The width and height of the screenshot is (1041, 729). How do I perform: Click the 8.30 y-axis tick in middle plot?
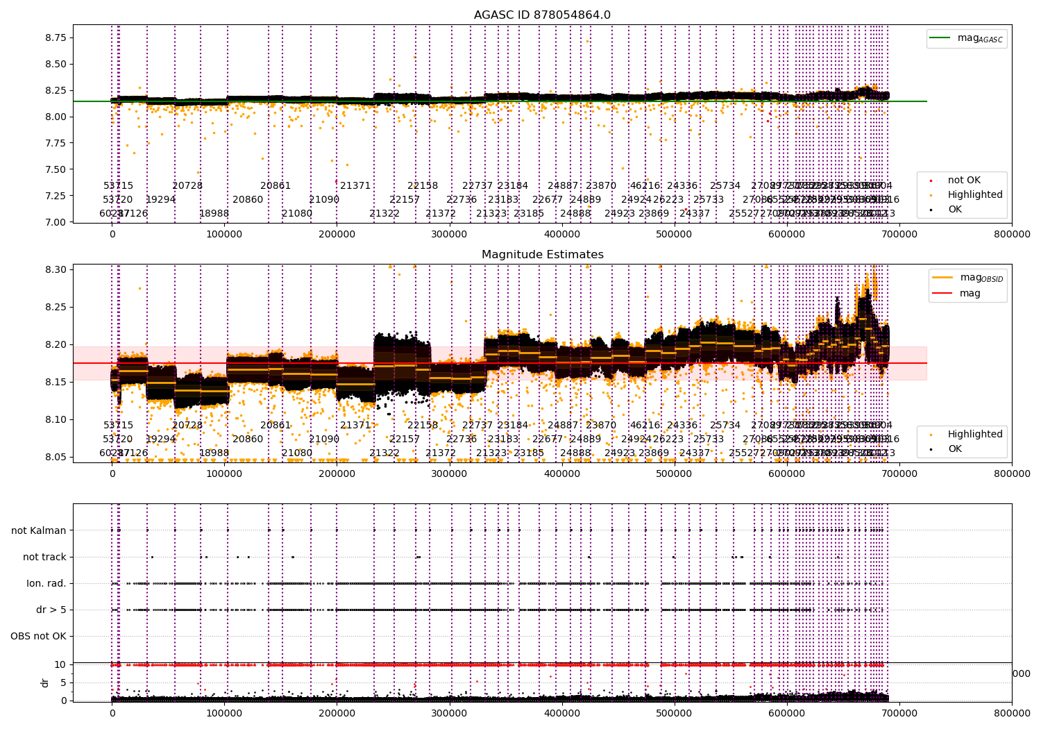56,269
